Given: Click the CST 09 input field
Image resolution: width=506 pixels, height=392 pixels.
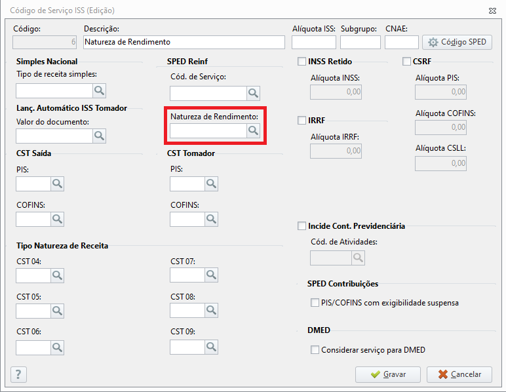Looking at the screenshot, I should tap(187, 347).
